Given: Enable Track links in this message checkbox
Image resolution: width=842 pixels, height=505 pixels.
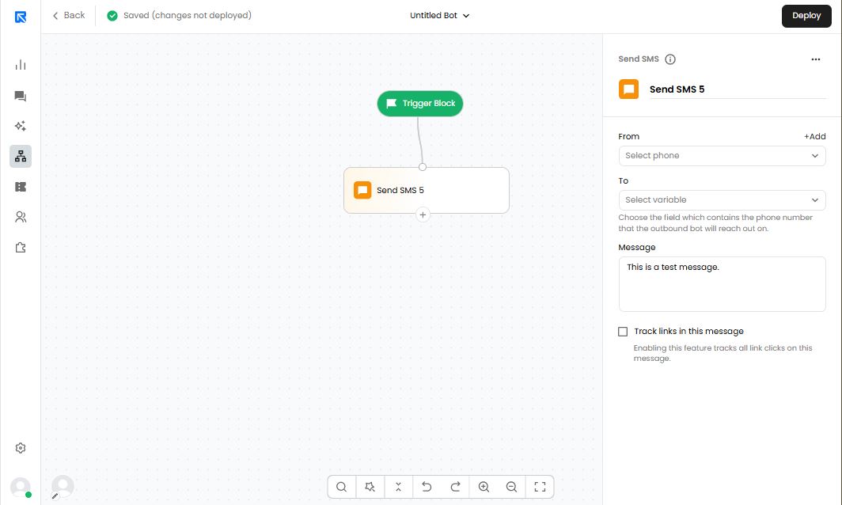Looking at the screenshot, I should click(623, 332).
